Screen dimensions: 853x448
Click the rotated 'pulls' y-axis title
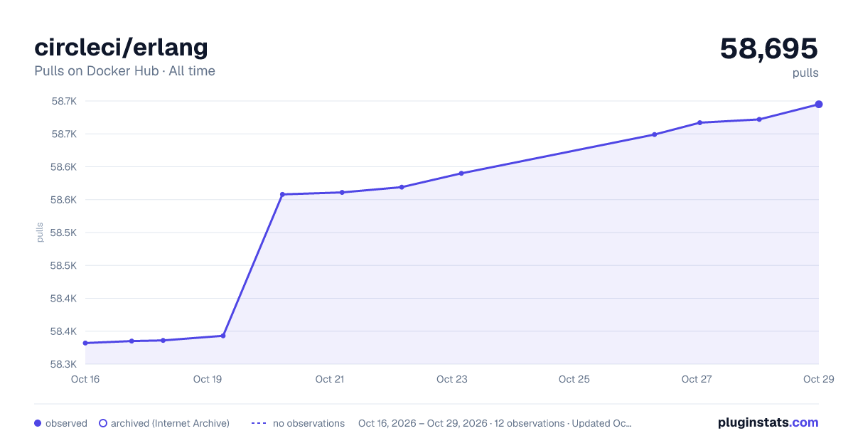pos(40,233)
